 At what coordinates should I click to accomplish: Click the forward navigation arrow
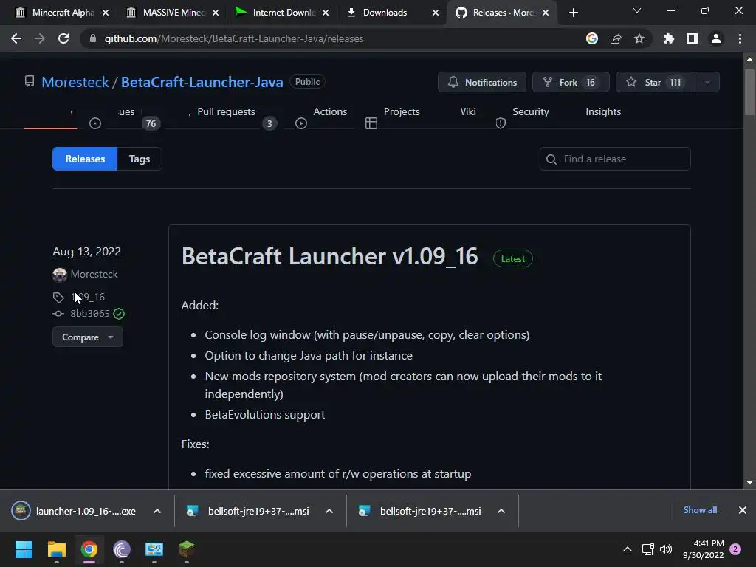point(40,38)
